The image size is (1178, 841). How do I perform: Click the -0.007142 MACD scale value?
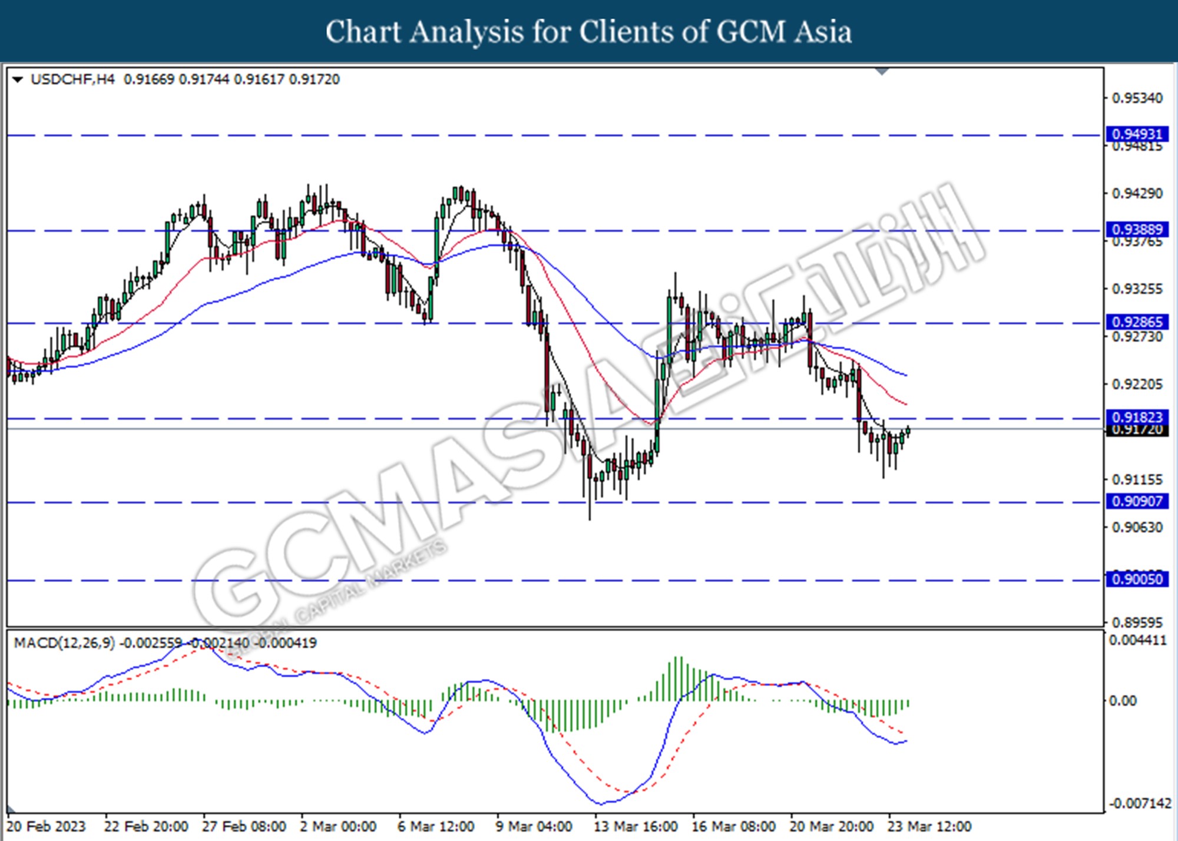click(1140, 804)
